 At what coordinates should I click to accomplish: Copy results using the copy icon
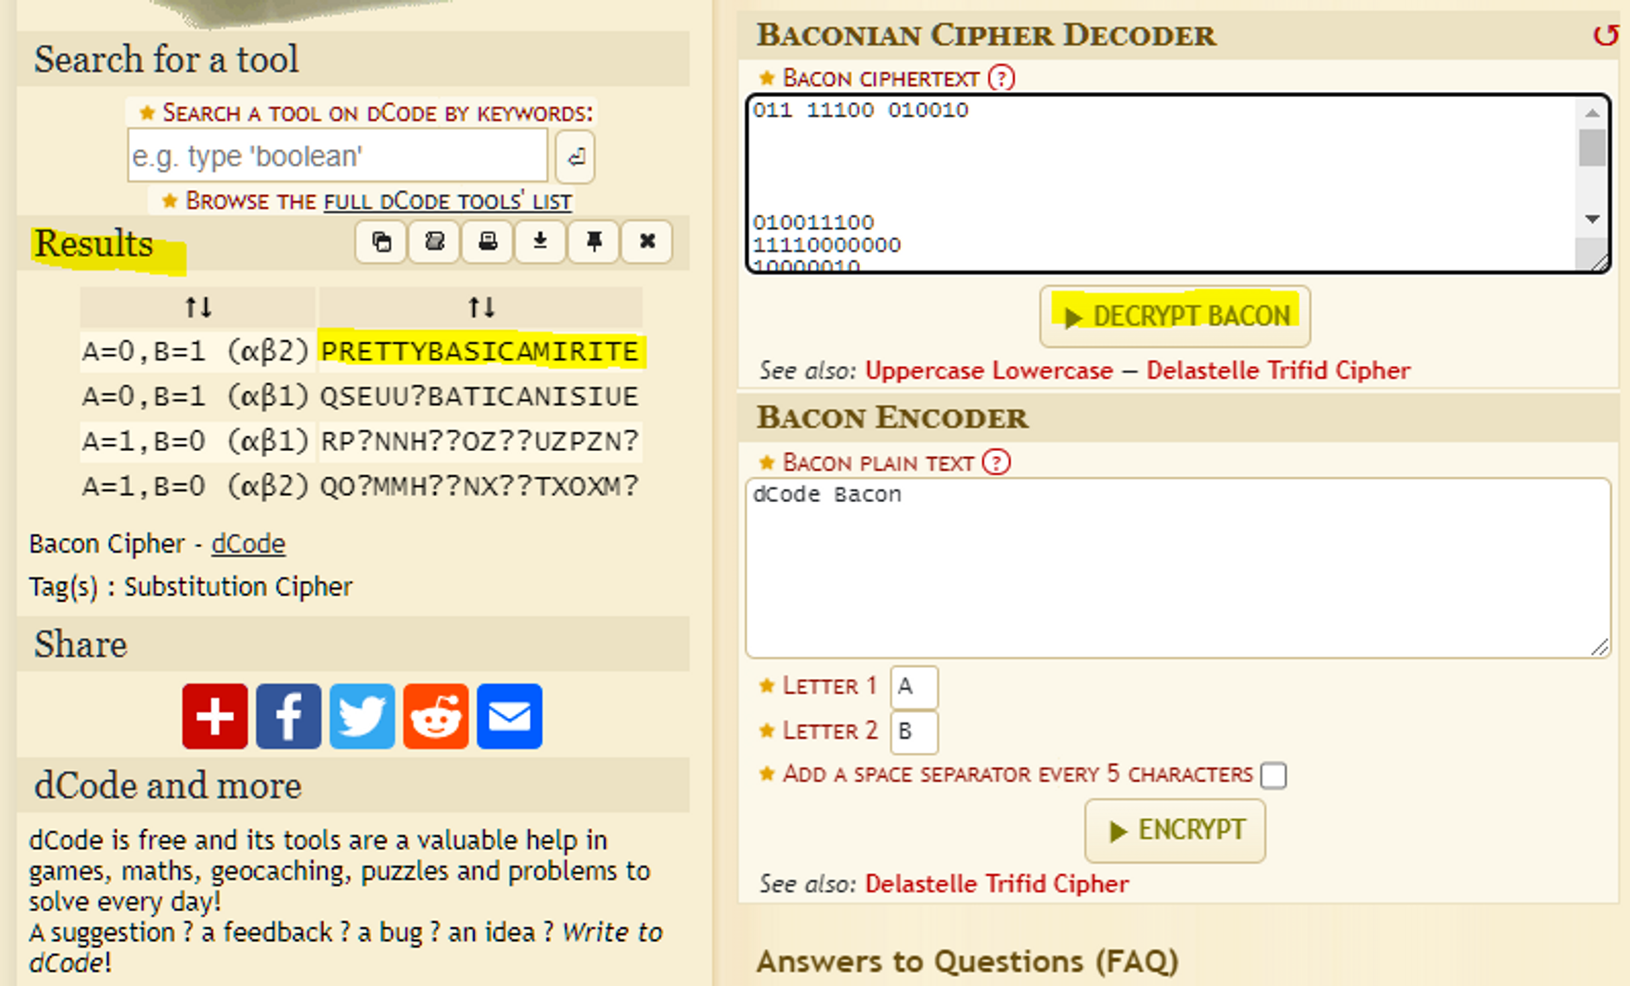tap(381, 241)
